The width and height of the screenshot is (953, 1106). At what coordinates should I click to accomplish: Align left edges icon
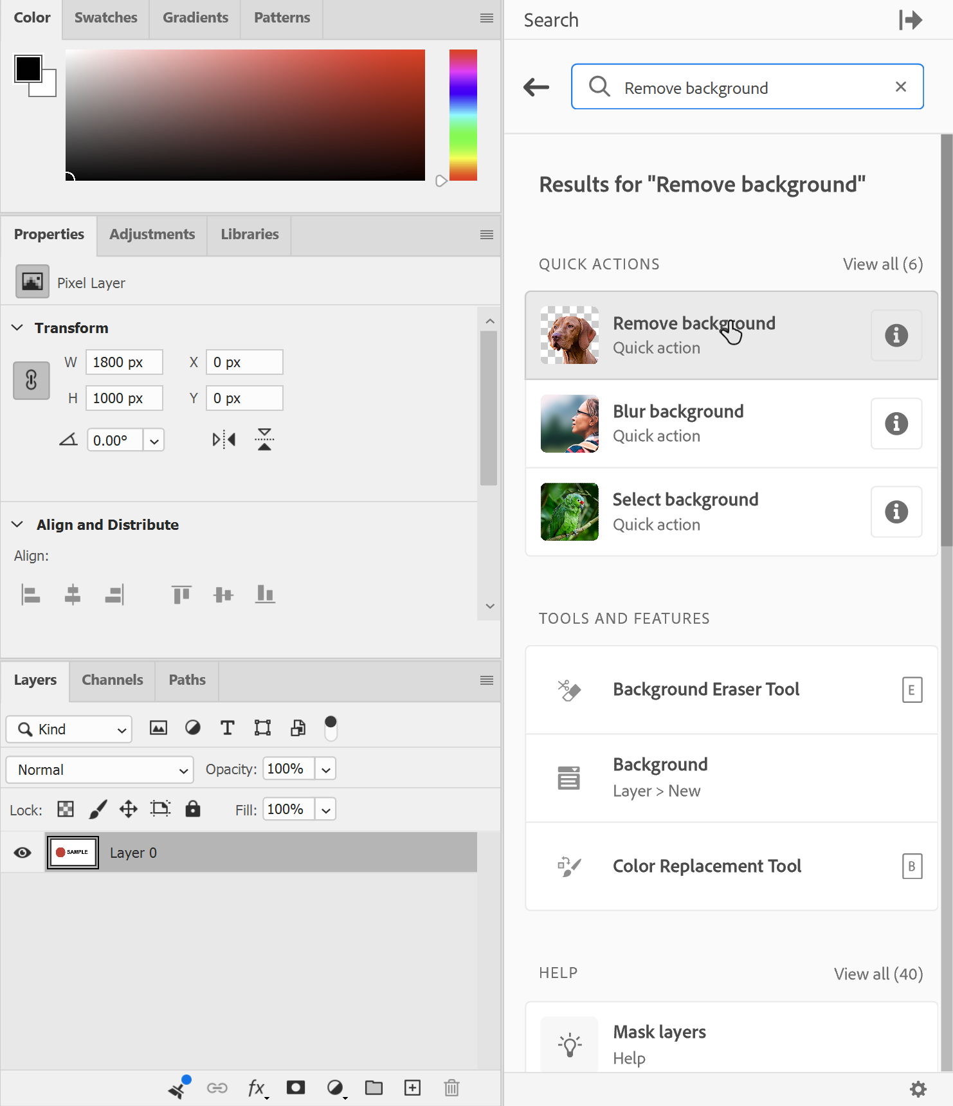(x=30, y=595)
